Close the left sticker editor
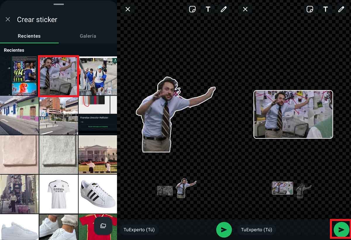This screenshot has height=240, width=351. pyautogui.click(x=128, y=9)
